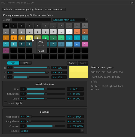Click the Contrast value field 72.800%
This screenshot has height=137, width=135.
point(75,126)
